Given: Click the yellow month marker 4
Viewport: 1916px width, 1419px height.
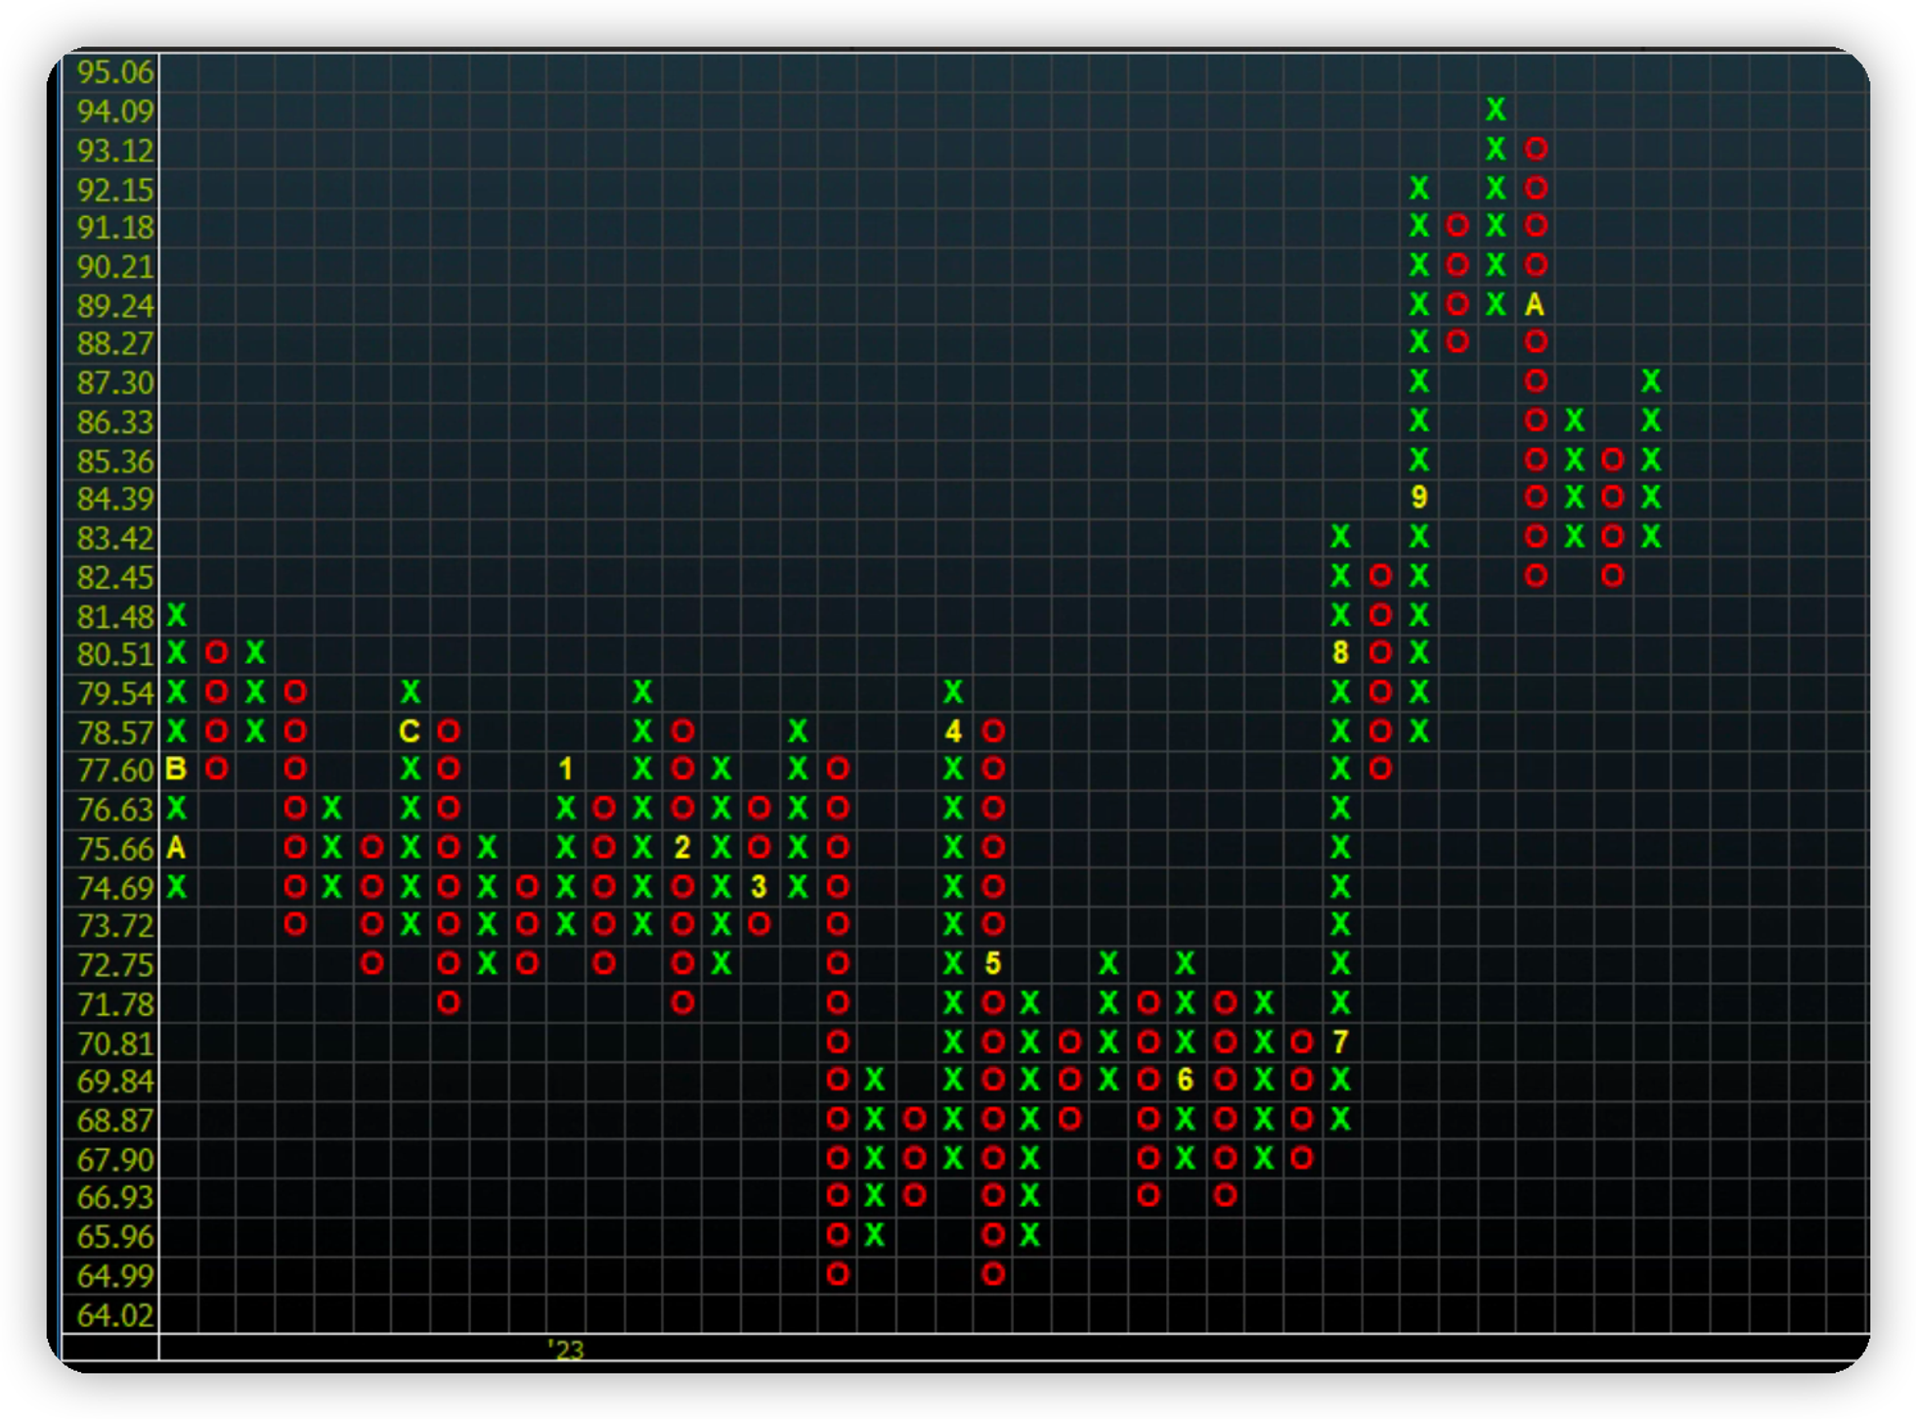Looking at the screenshot, I should pos(953,731).
